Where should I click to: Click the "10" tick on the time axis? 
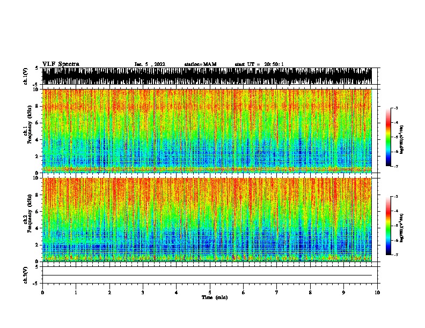(x=377, y=293)
